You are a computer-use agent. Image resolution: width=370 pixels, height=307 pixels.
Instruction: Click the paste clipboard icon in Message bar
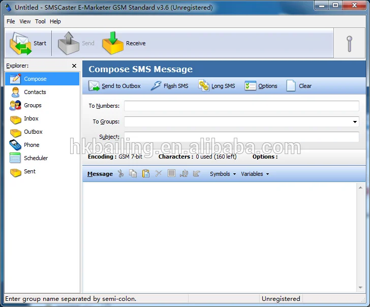coord(146,174)
